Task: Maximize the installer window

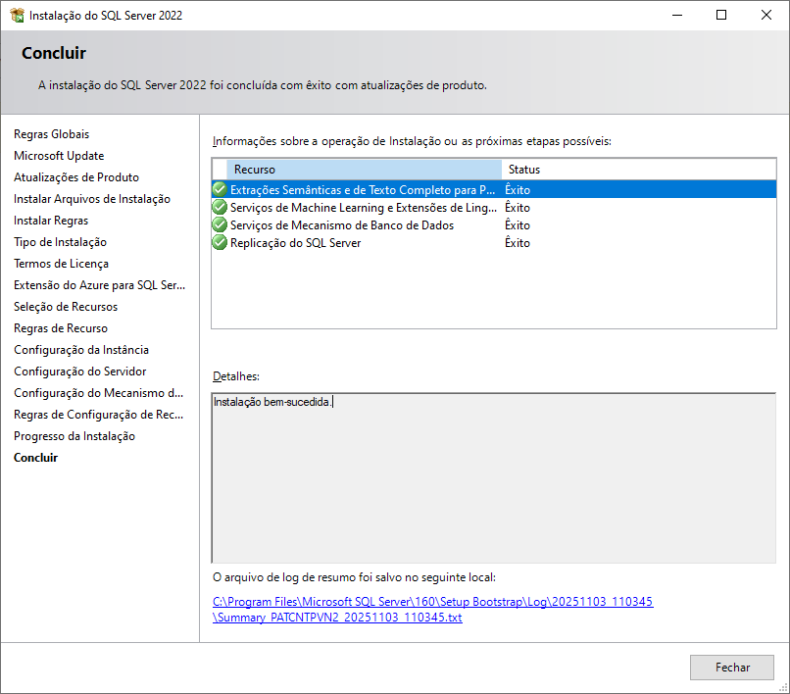Action: 721,15
